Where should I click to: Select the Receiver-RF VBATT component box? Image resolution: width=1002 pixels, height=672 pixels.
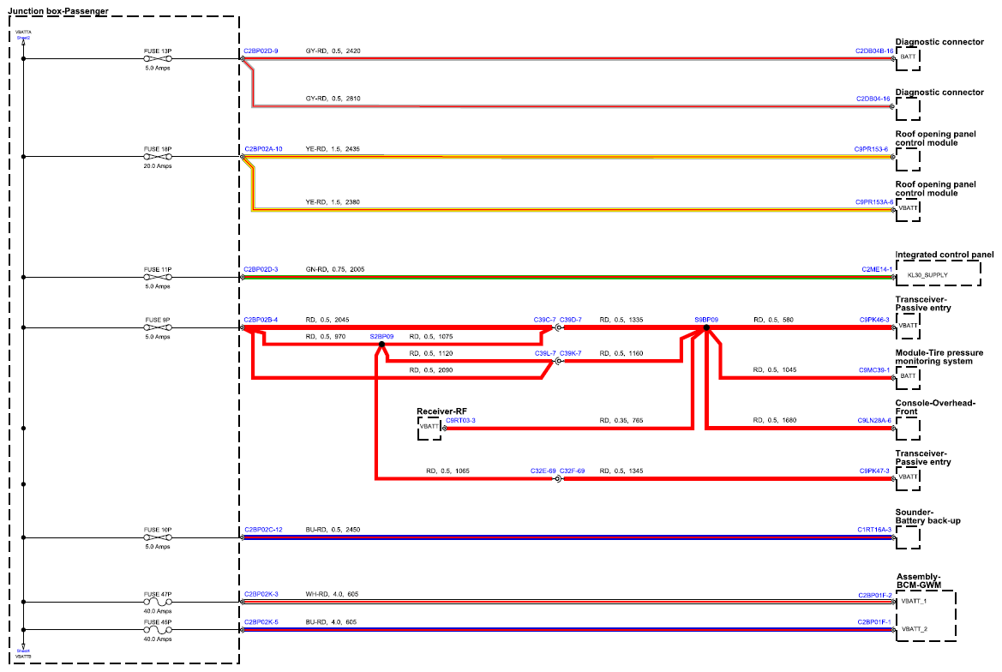point(429,428)
